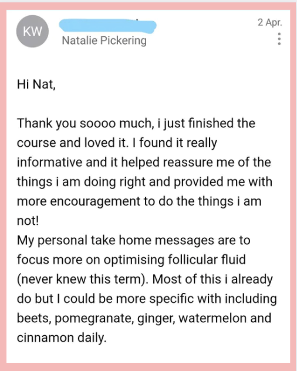Click the greeting line Hi Nat,
297x371 pixels.
tap(36, 84)
